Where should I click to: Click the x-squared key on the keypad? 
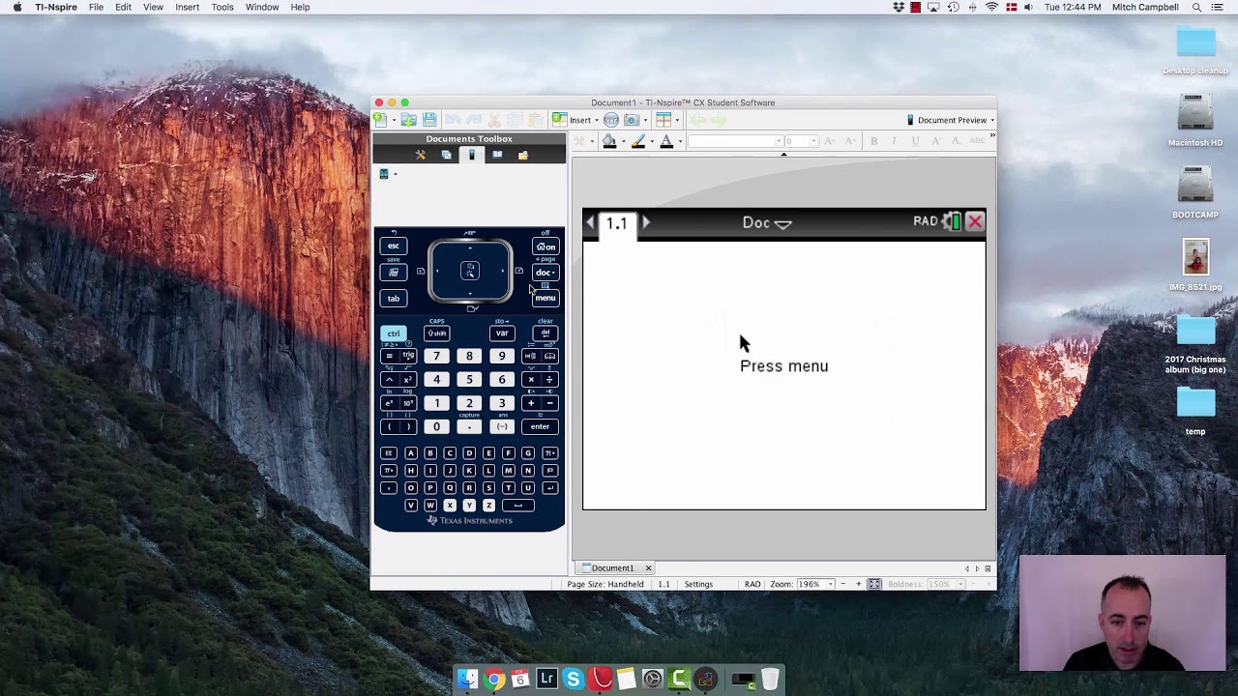coord(408,380)
